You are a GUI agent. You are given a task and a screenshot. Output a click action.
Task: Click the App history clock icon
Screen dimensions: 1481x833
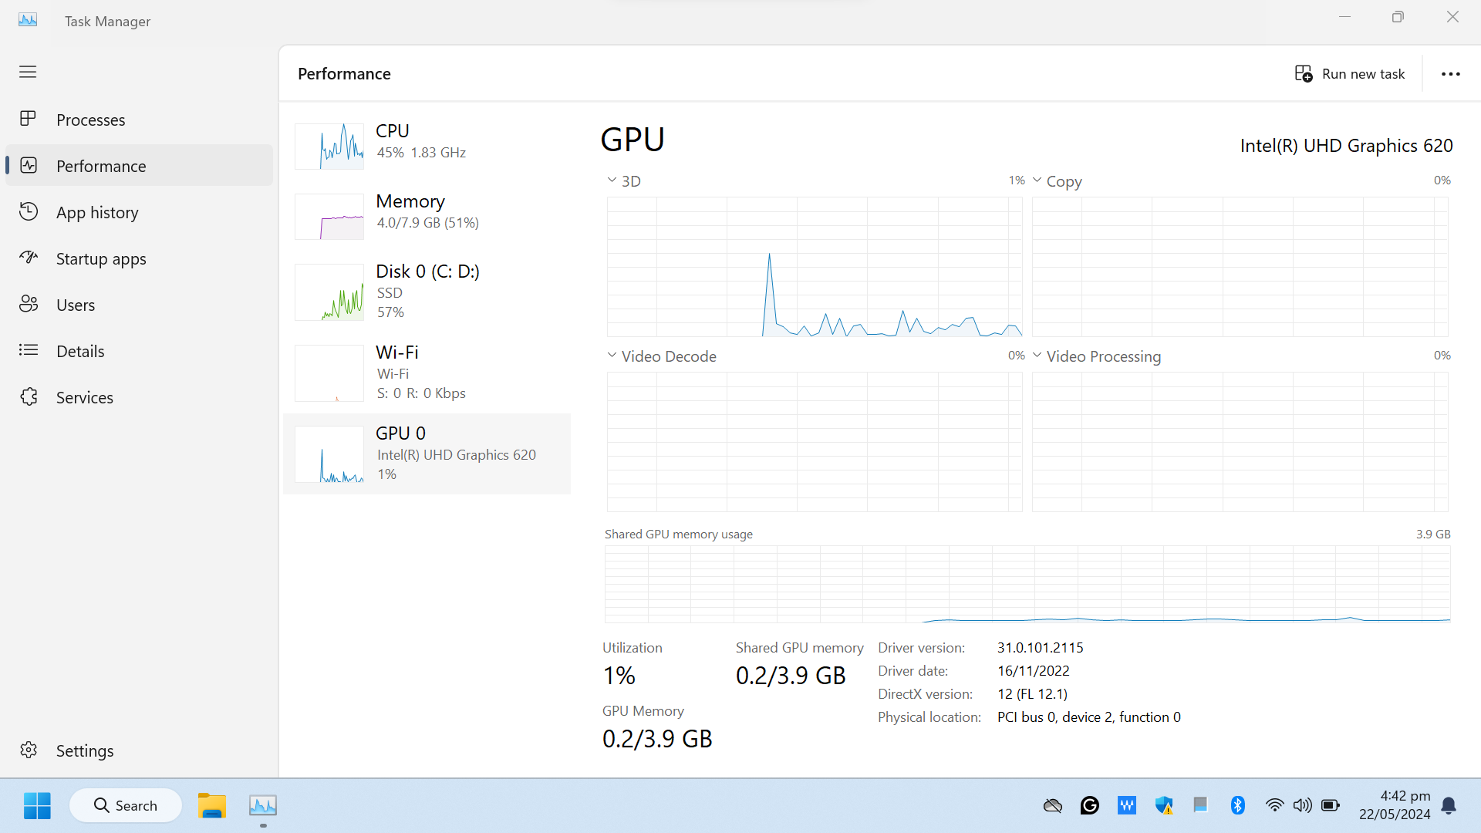click(28, 211)
